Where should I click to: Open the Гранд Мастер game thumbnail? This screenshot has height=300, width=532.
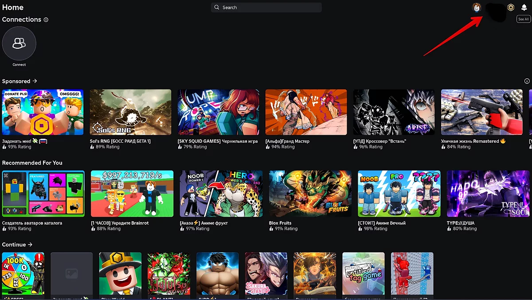point(306,112)
